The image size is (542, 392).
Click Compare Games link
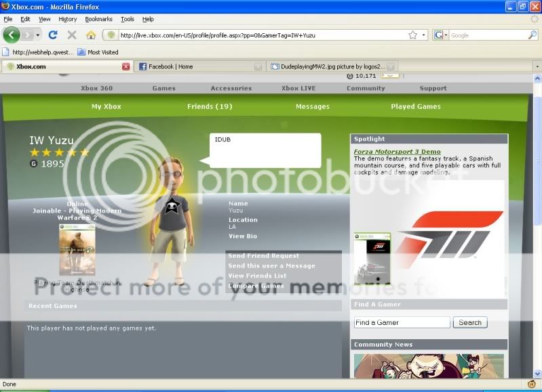pos(256,286)
